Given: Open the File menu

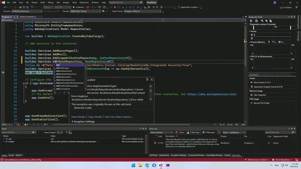Looking at the screenshot, I should pos(8,2).
